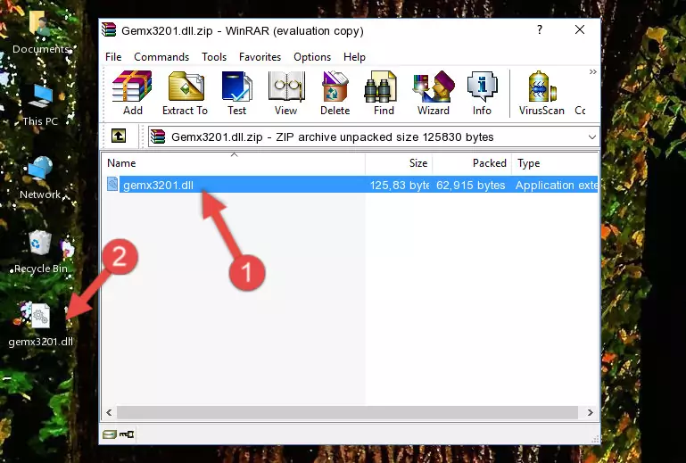Open the Favorites menu
The width and height of the screenshot is (686, 463).
(260, 57)
